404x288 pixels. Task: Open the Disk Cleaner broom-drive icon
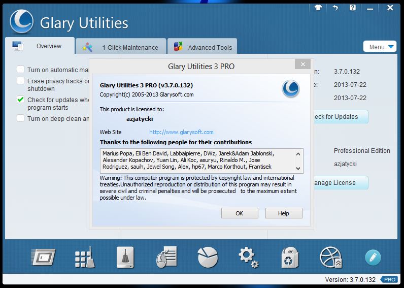(x=125, y=258)
